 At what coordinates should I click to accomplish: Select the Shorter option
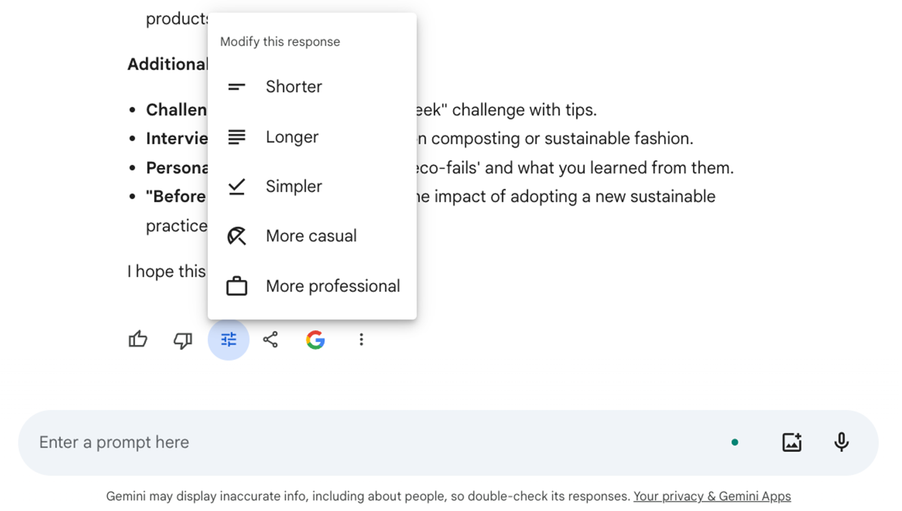[x=312, y=87]
